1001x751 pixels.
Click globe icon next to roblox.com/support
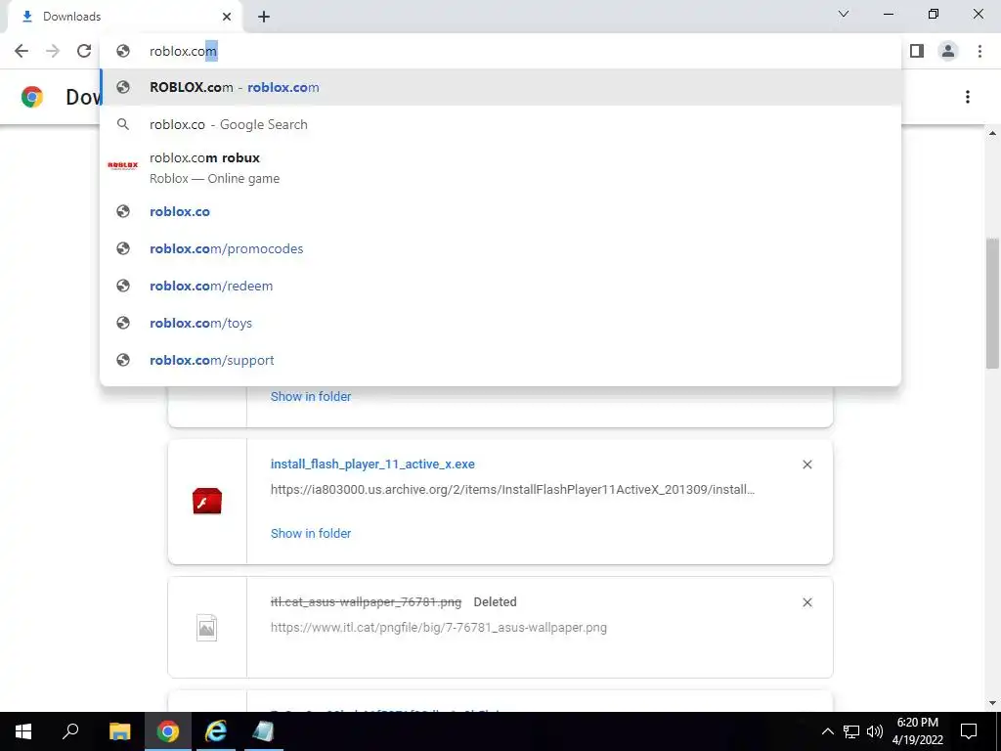(123, 360)
